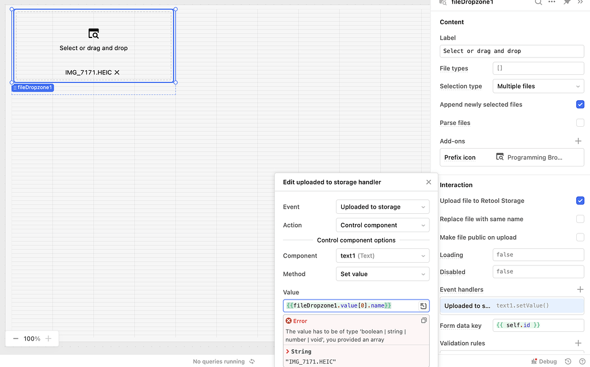Open the Event dropdown showing Uploaded to storage

pyautogui.click(x=382, y=206)
